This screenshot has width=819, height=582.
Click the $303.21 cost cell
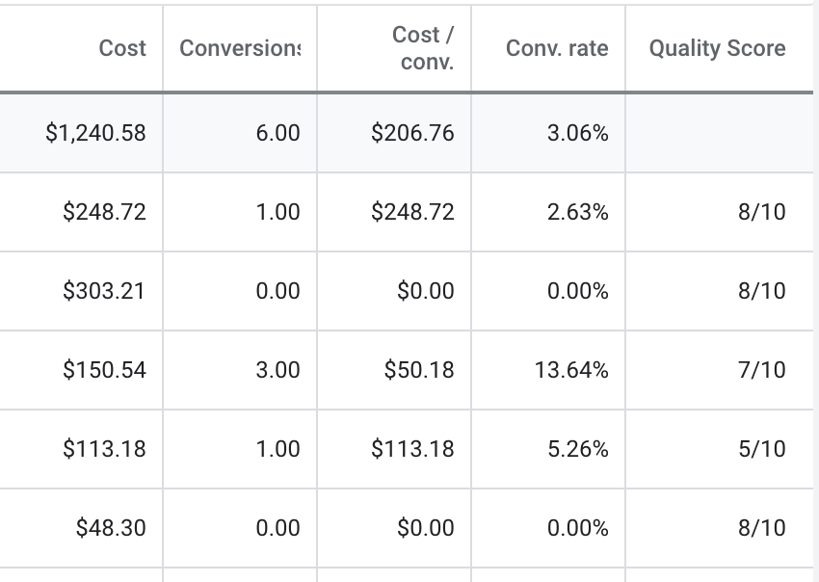click(x=104, y=291)
